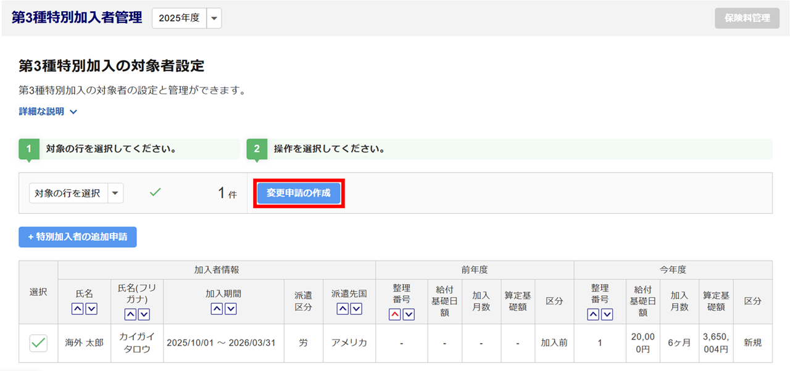The image size is (790, 371).
Task: Sort 派遣先国 column ascending
Action: (x=342, y=309)
